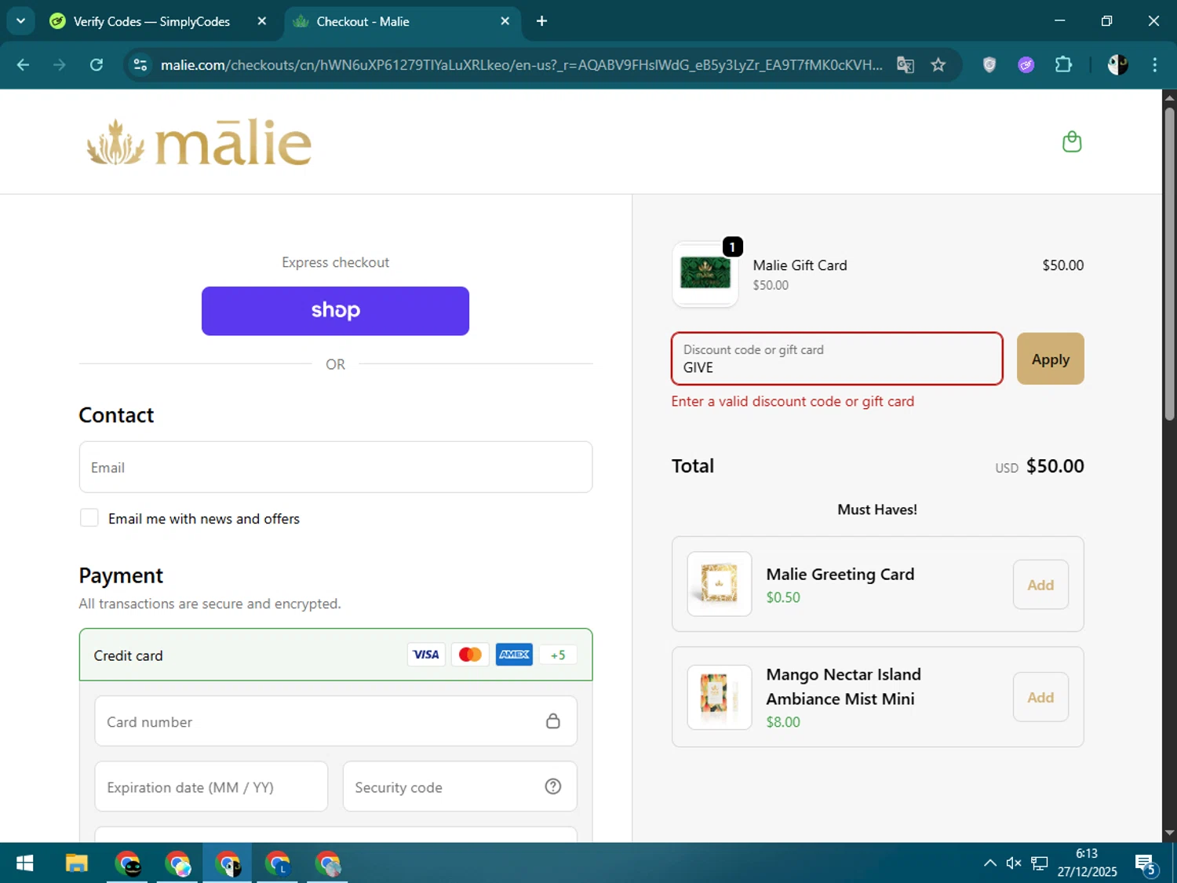1177x883 pixels.
Task: Expand the tab search dropdown
Action: click(x=20, y=21)
